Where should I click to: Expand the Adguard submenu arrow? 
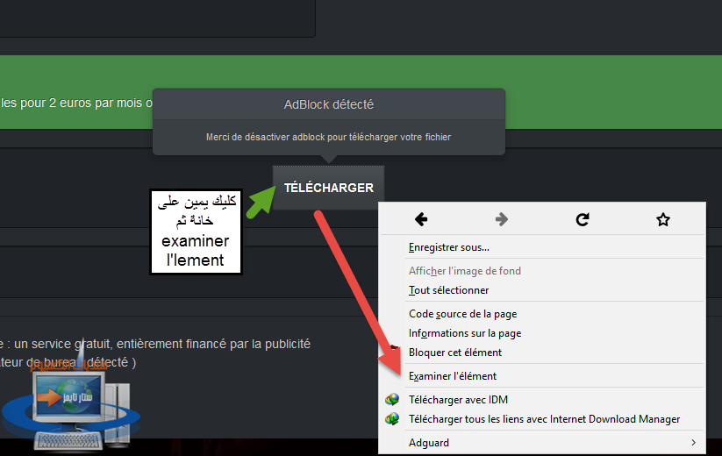point(693,442)
